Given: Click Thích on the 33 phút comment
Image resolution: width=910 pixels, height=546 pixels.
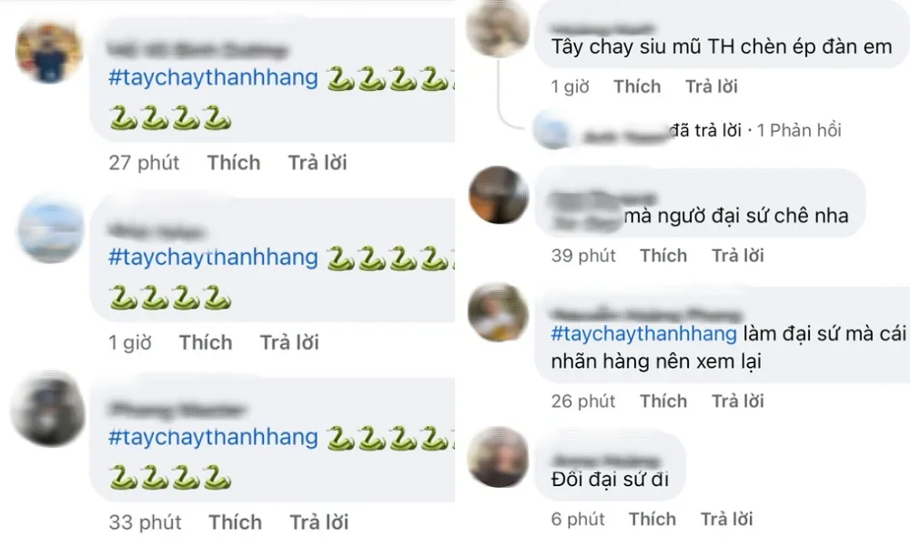Looking at the screenshot, I should tap(235, 522).
